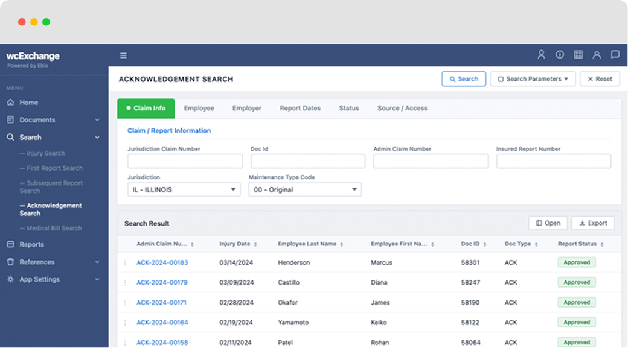Go to Medical Bill Search in sidebar
The width and height of the screenshot is (628, 348).
click(x=51, y=228)
